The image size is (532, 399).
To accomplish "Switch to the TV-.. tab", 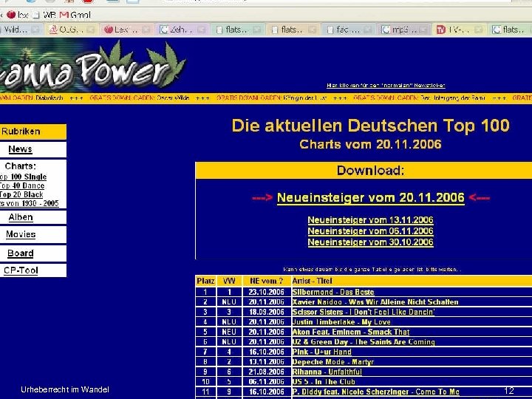I will (460, 30).
